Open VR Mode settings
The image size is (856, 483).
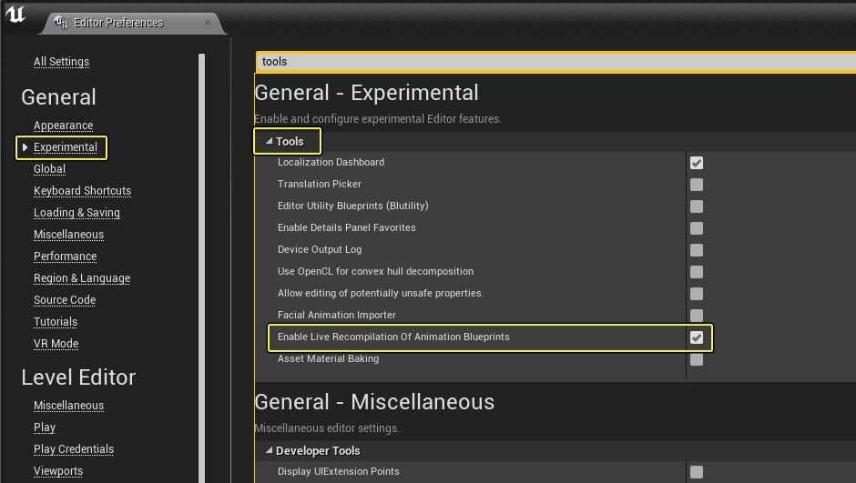coord(56,344)
